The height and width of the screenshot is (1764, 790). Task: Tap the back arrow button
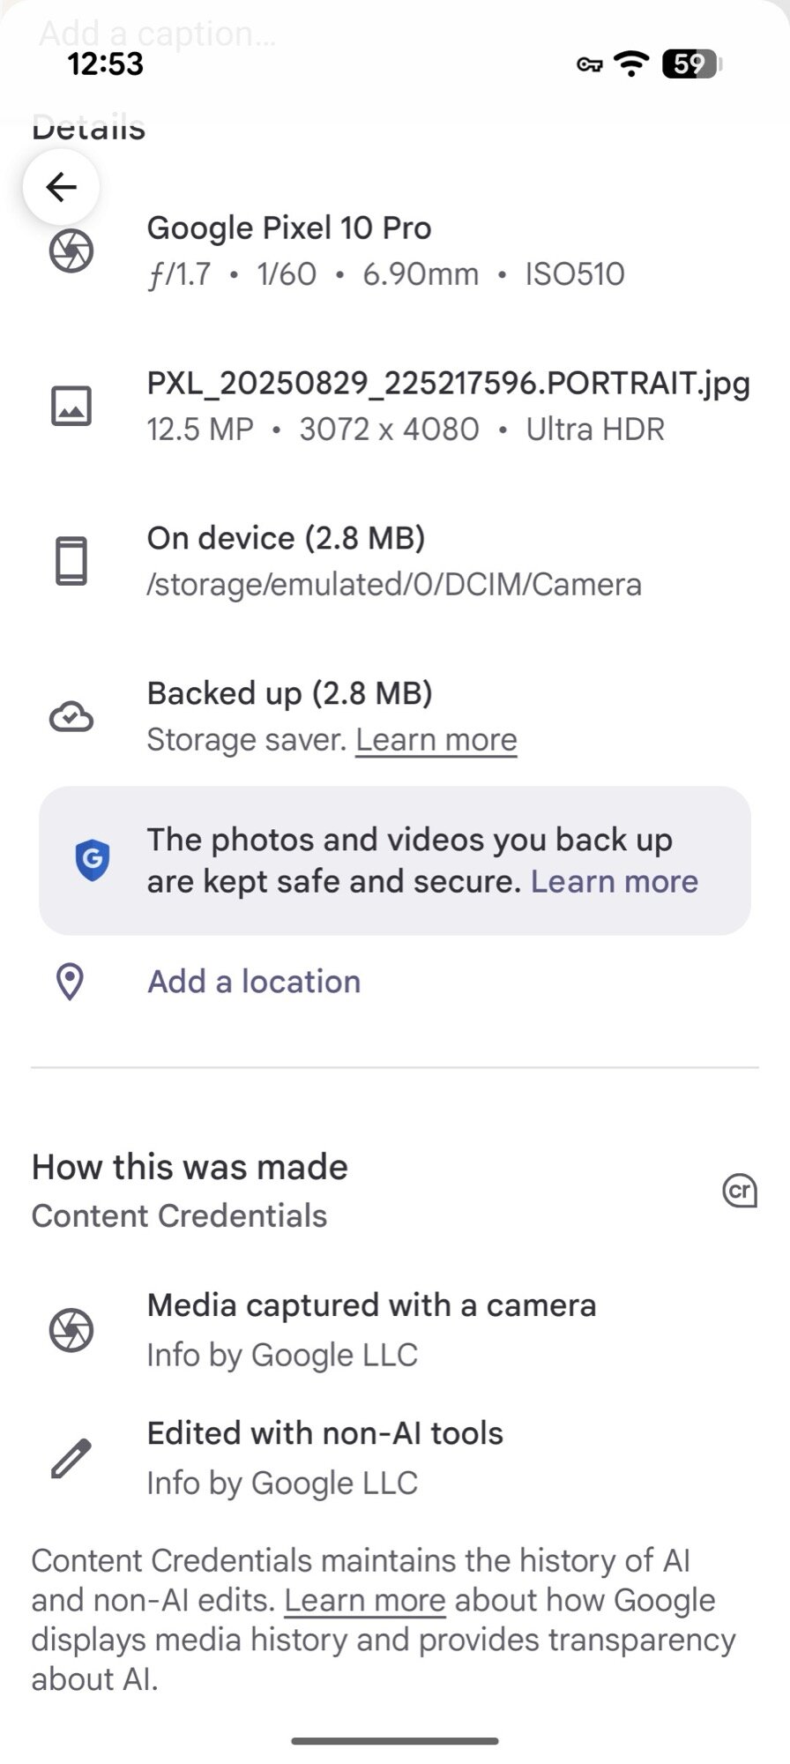pyautogui.click(x=61, y=187)
